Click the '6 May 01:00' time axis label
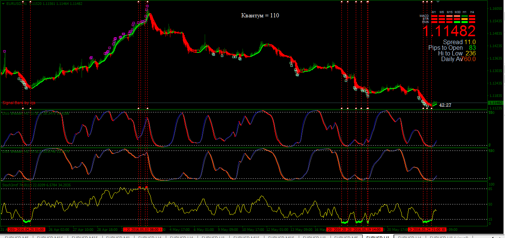 tap(204, 229)
